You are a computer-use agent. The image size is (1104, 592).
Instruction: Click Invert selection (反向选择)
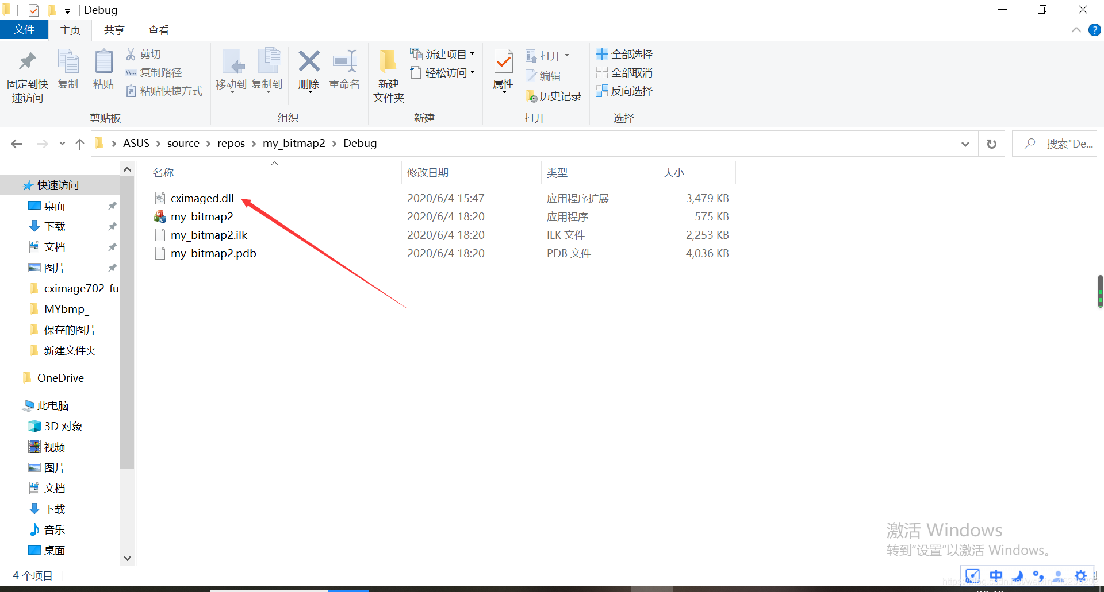624,91
